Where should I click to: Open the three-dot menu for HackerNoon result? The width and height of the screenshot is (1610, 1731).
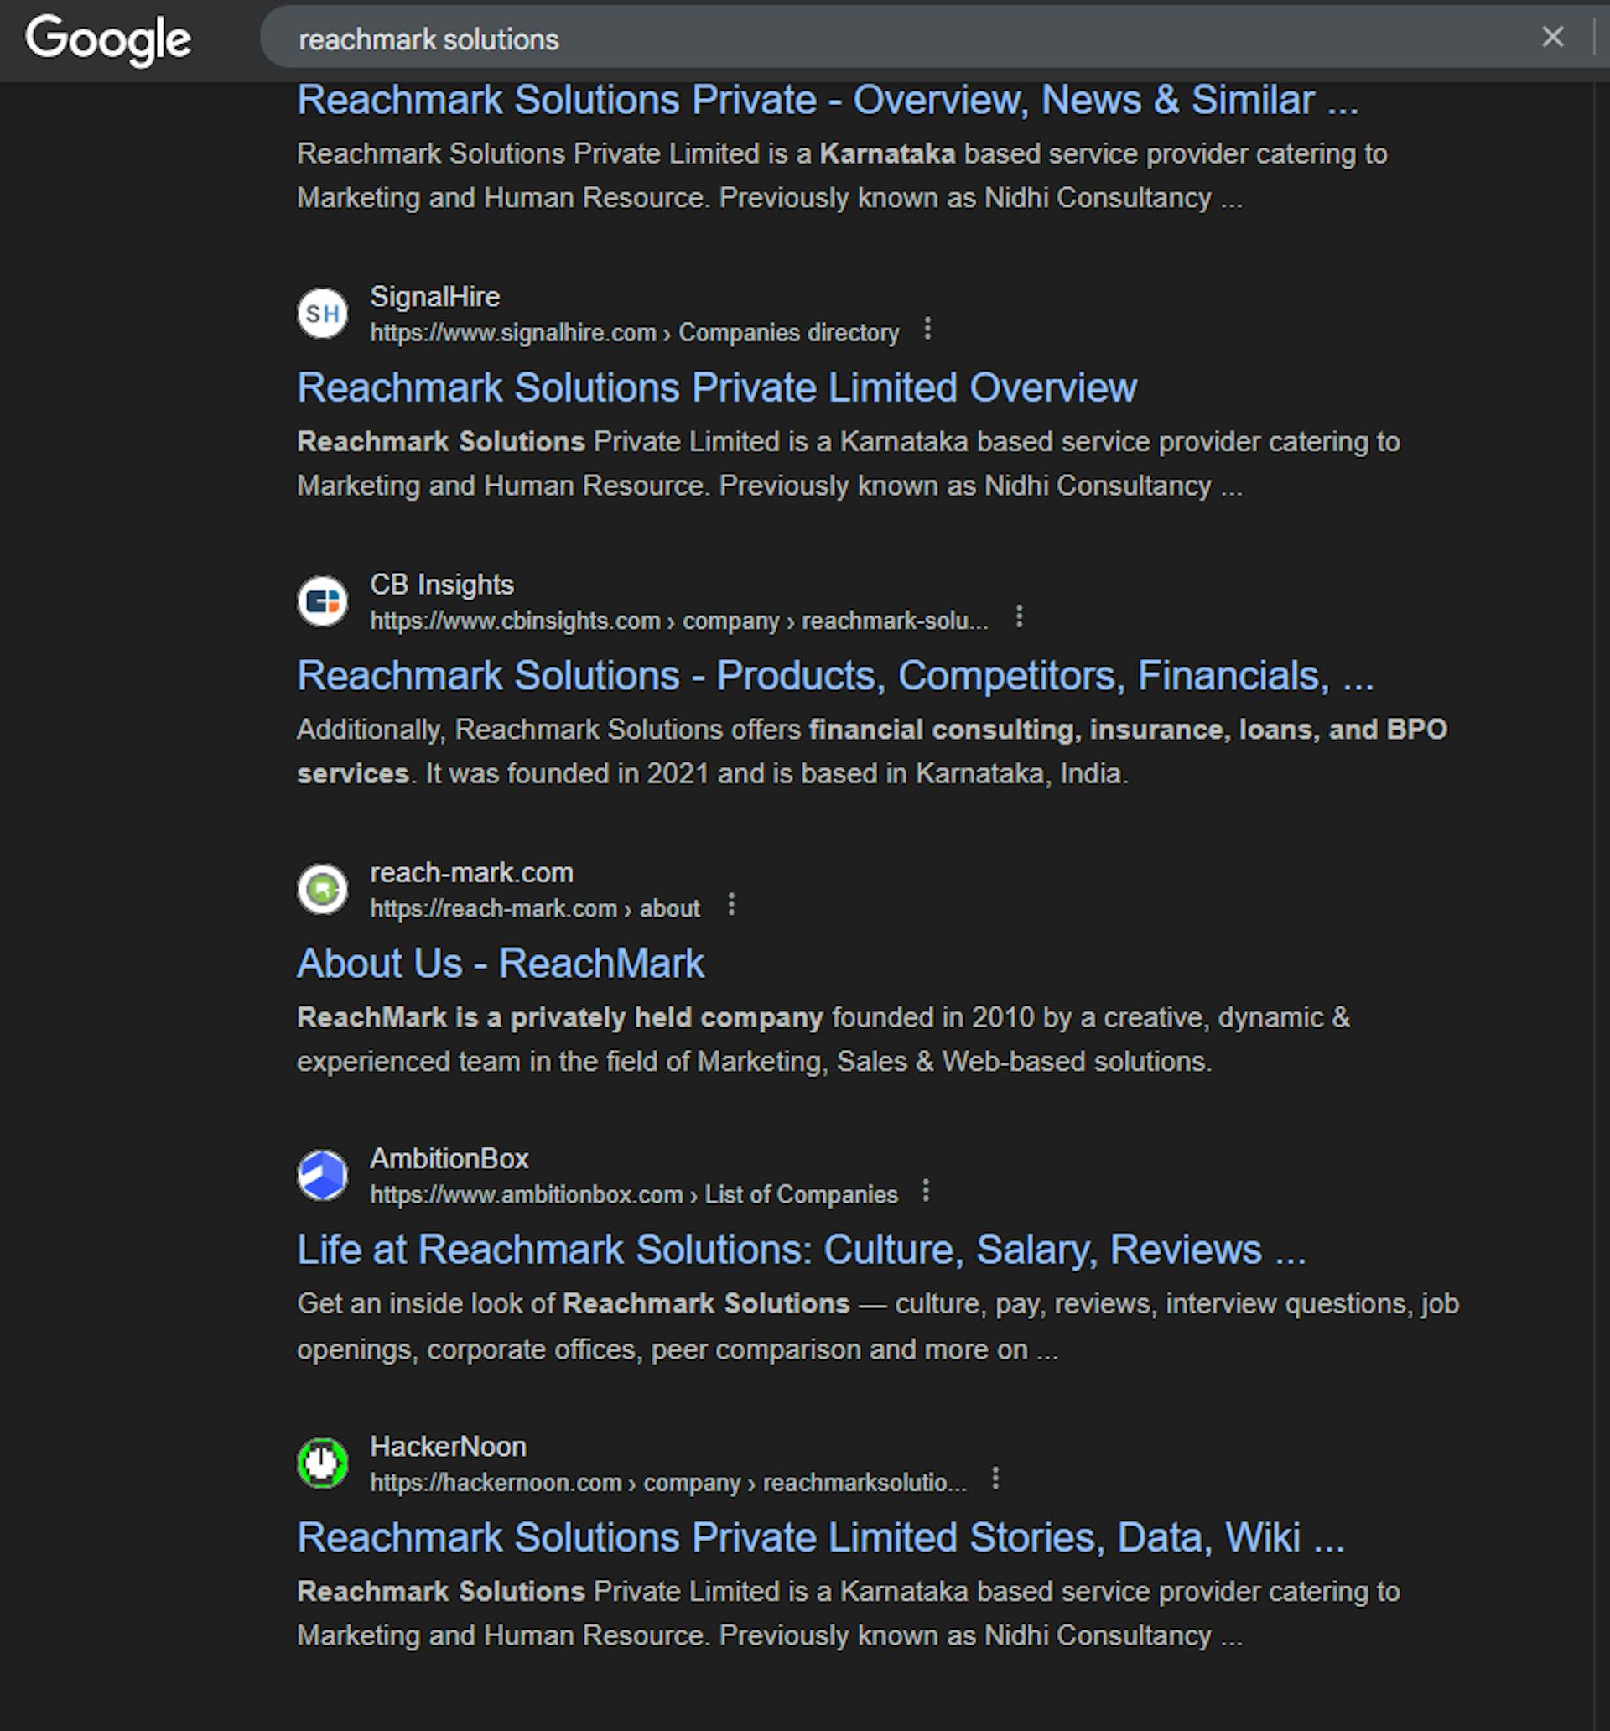995,1479
